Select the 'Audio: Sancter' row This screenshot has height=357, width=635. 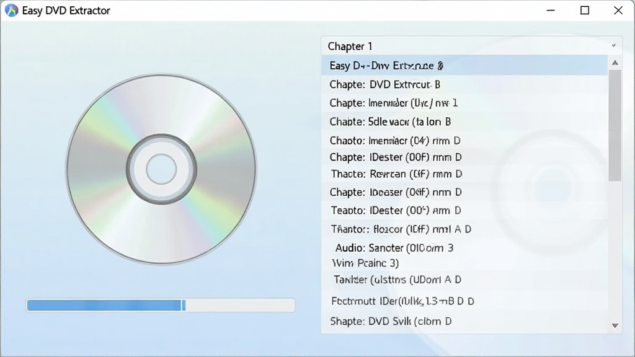click(x=464, y=248)
